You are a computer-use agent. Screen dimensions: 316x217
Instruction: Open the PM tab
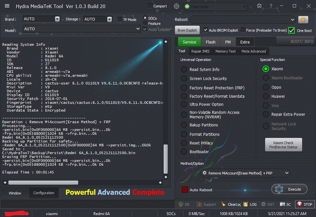(228, 42)
